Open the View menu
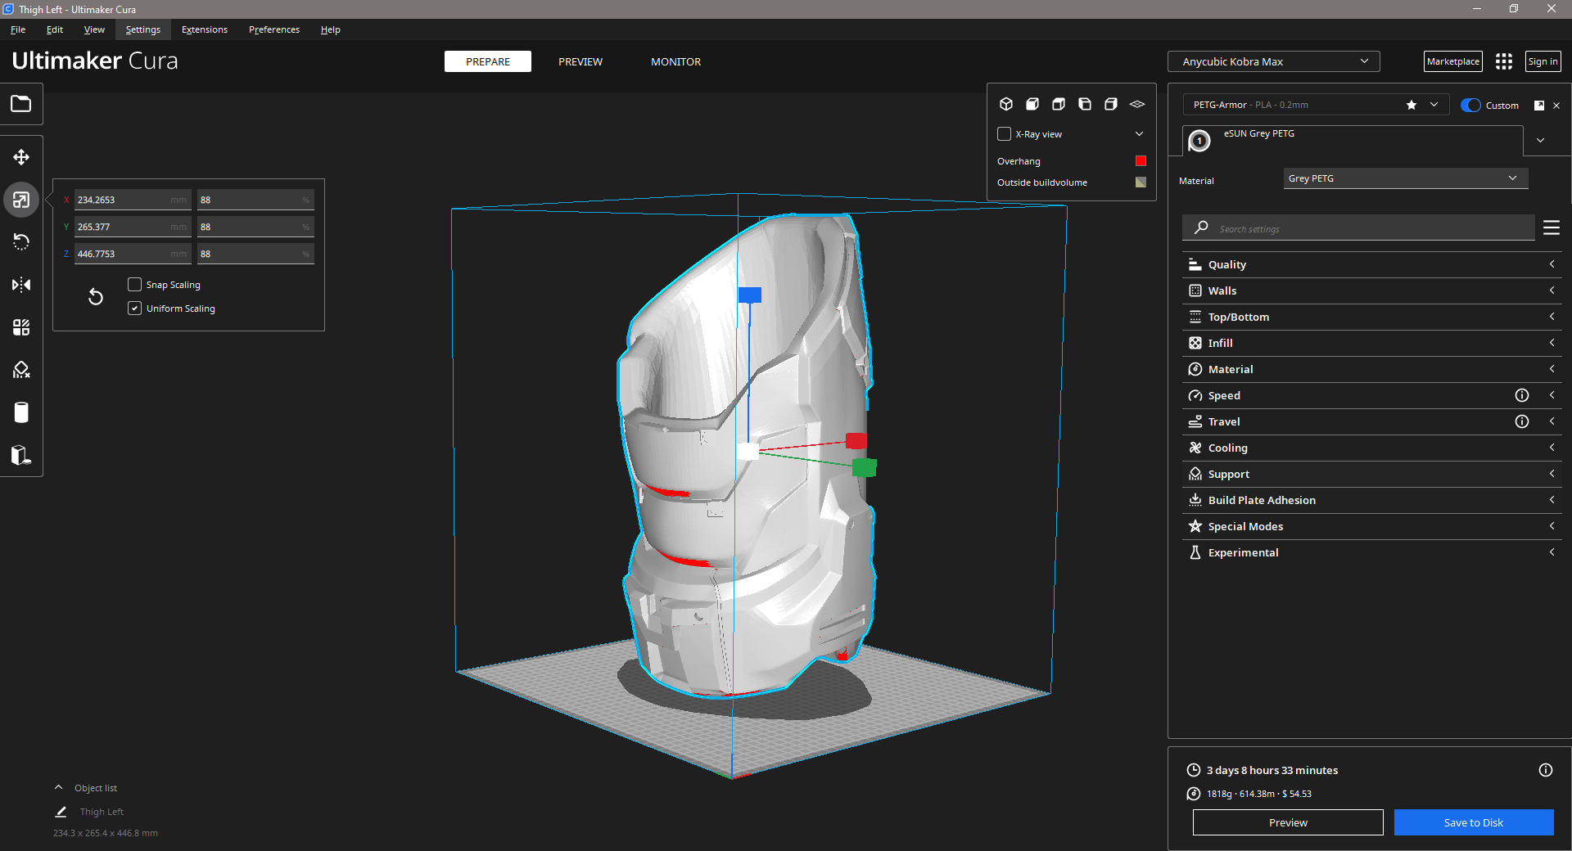1572x851 pixels. pyautogui.click(x=94, y=29)
